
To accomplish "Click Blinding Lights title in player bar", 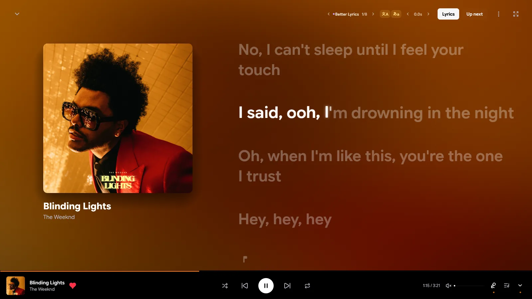I will tap(47, 283).
